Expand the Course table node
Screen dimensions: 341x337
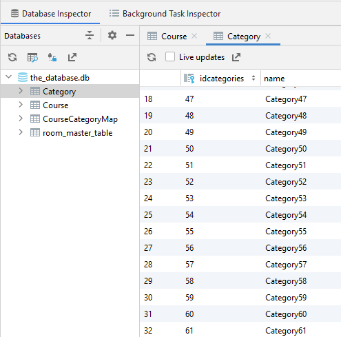[x=21, y=105]
